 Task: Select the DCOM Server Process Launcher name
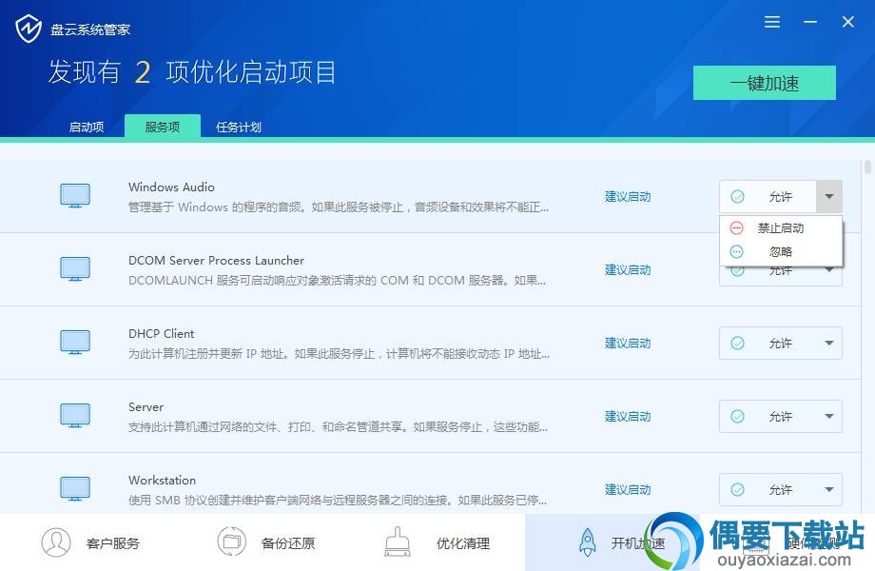[x=216, y=260]
